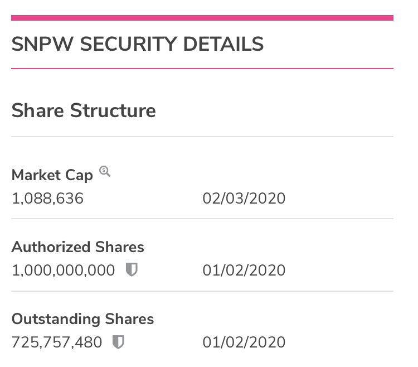Select the outstanding shares value 725,757,480
418x367 pixels.
[57, 342]
